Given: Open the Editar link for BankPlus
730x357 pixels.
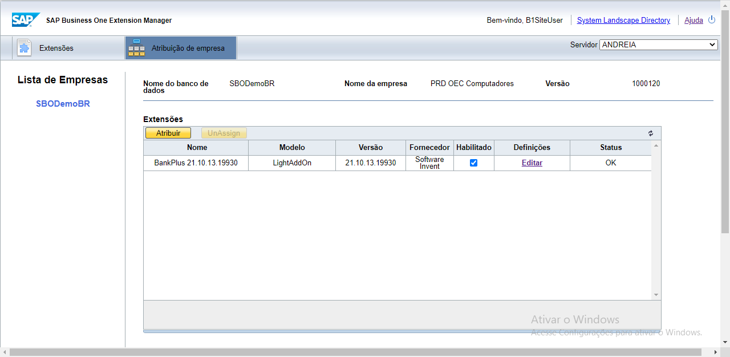Looking at the screenshot, I should tap(532, 163).
